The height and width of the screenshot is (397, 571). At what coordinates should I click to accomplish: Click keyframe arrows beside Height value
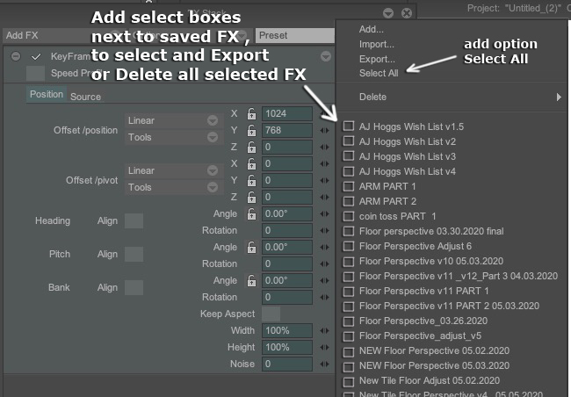(x=324, y=348)
